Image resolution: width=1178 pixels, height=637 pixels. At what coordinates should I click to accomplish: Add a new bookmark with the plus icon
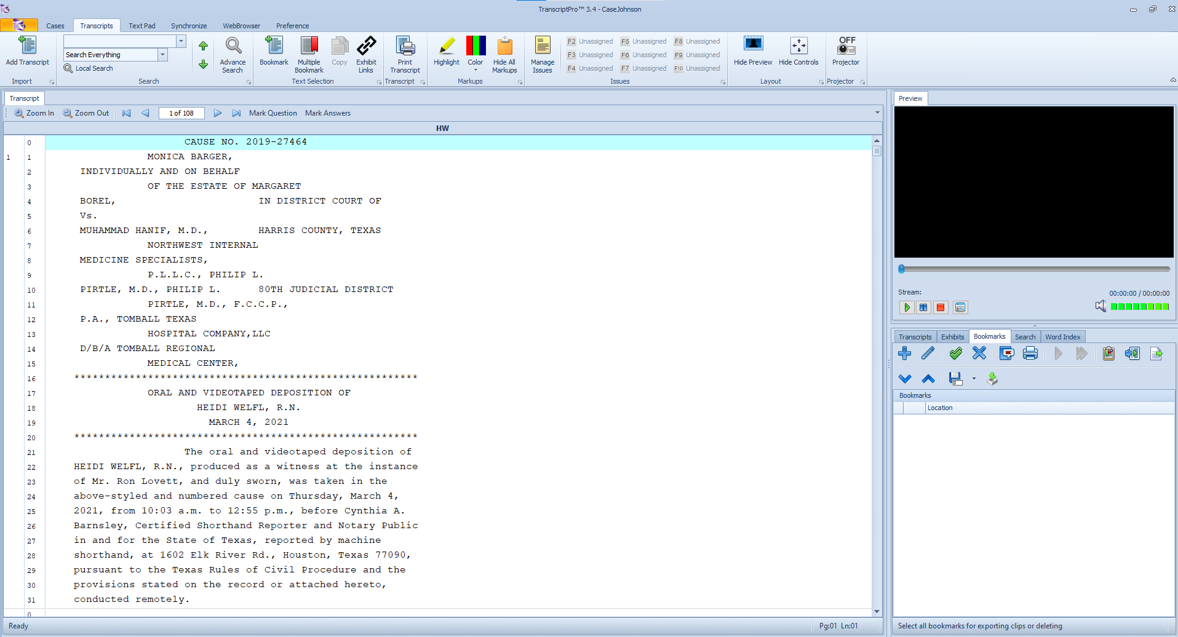905,353
